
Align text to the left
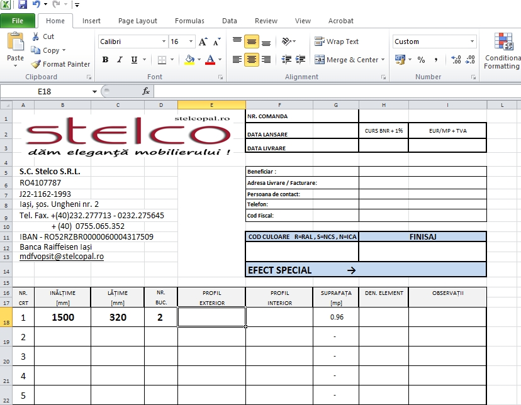tap(237, 60)
